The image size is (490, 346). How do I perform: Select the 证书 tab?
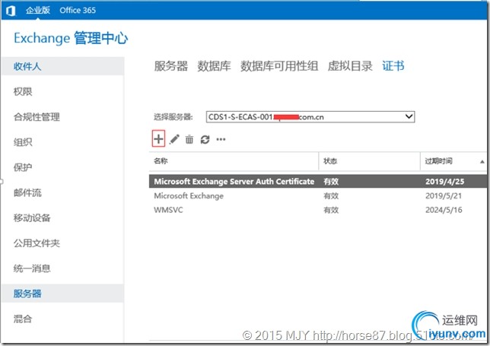[x=393, y=66]
